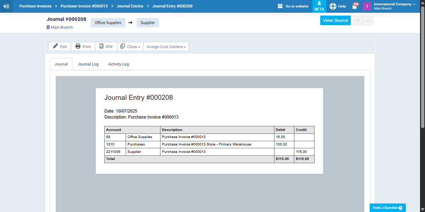Print the journal entry

point(83,47)
